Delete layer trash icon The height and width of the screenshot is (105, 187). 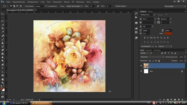tap(182, 99)
